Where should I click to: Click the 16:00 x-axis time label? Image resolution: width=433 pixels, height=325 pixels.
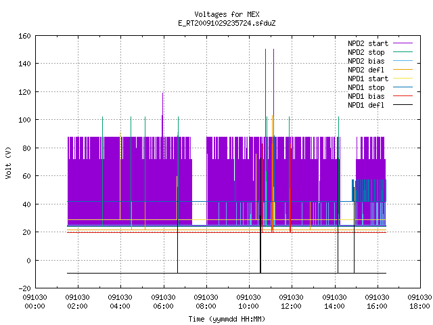click(377, 306)
